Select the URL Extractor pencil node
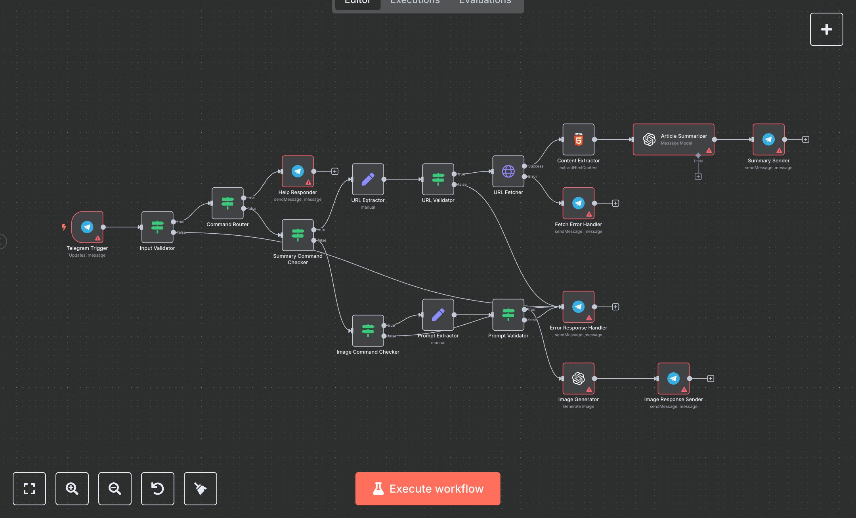 [x=368, y=179]
